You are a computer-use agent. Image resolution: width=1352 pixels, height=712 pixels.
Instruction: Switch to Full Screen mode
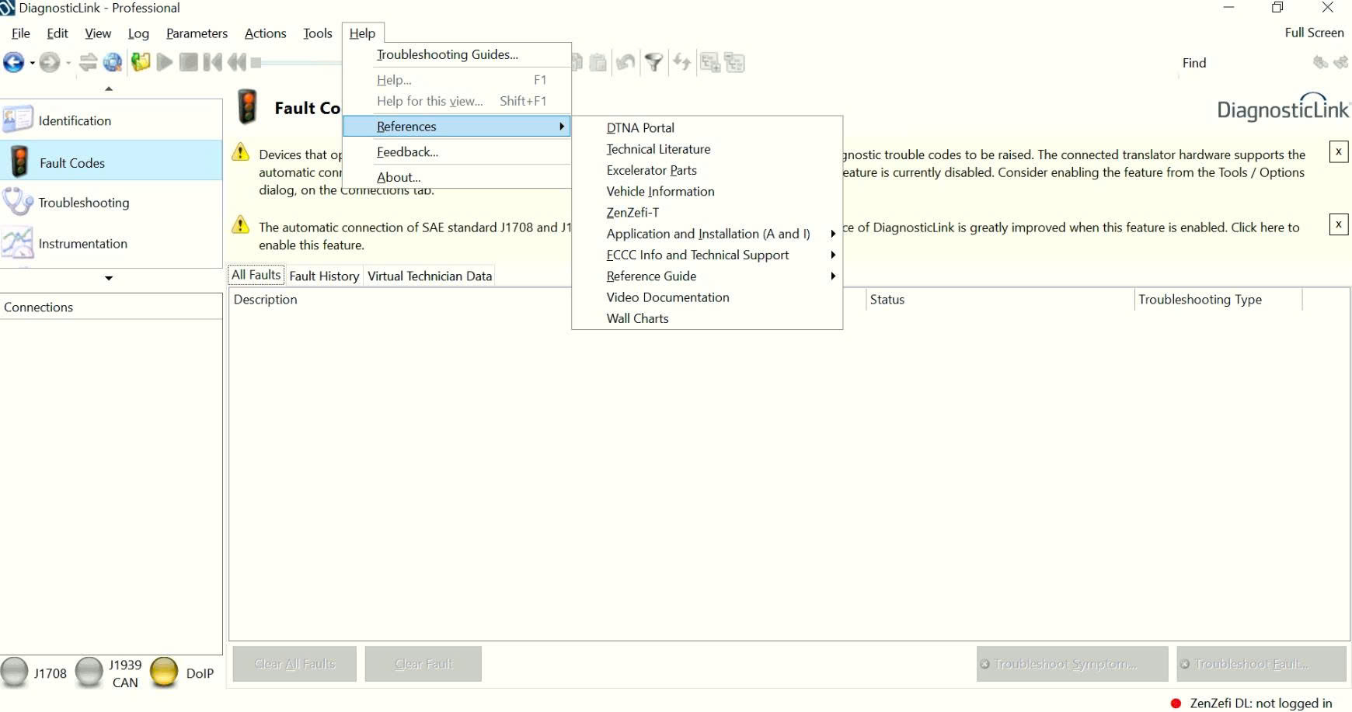click(x=1314, y=33)
